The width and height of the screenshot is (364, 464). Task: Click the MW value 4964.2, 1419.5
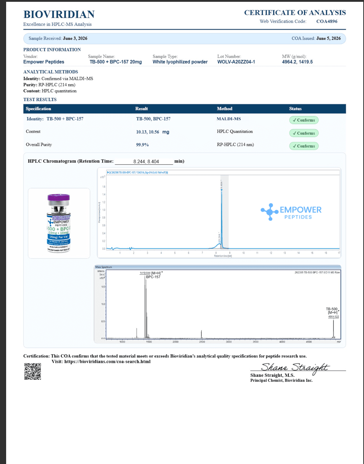tap(297, 62)
